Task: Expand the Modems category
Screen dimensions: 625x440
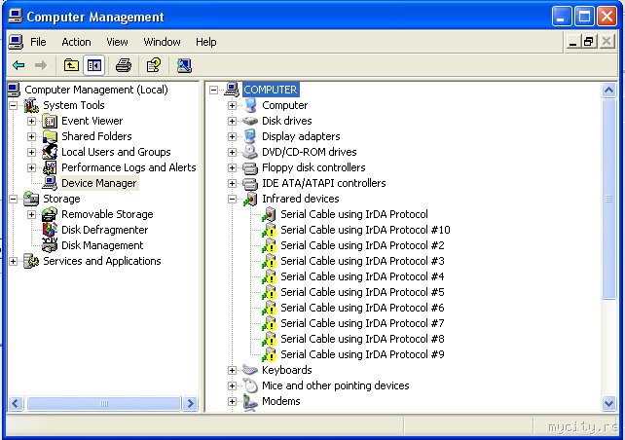Action: (232, 401)
